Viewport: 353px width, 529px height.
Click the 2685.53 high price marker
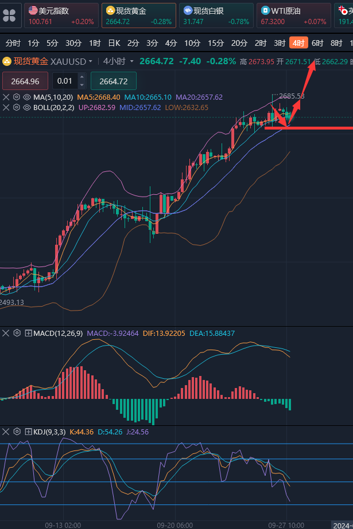coord(292,96)
